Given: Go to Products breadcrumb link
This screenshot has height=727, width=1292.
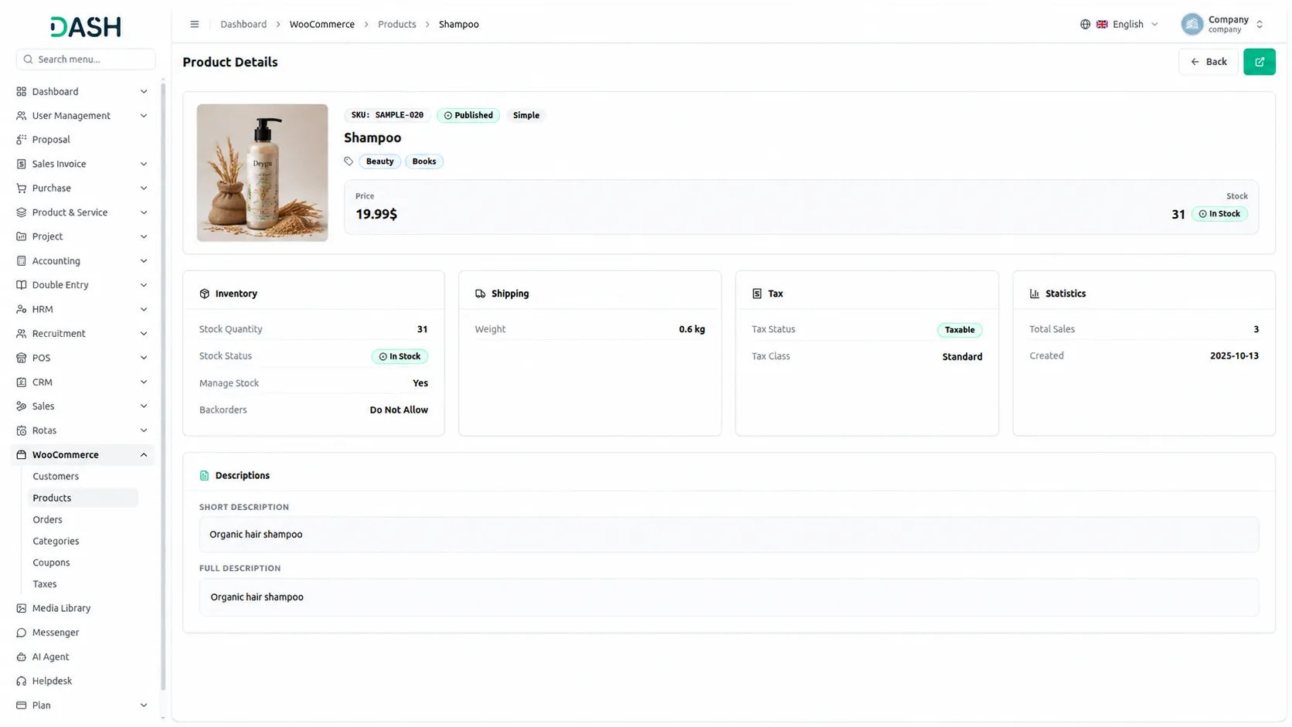Looking at the screenshot, I should [x=397, y=24].
